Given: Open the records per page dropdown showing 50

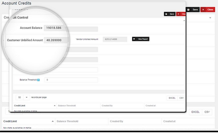Looking at the screenshot, I should [x=22, y=97].
